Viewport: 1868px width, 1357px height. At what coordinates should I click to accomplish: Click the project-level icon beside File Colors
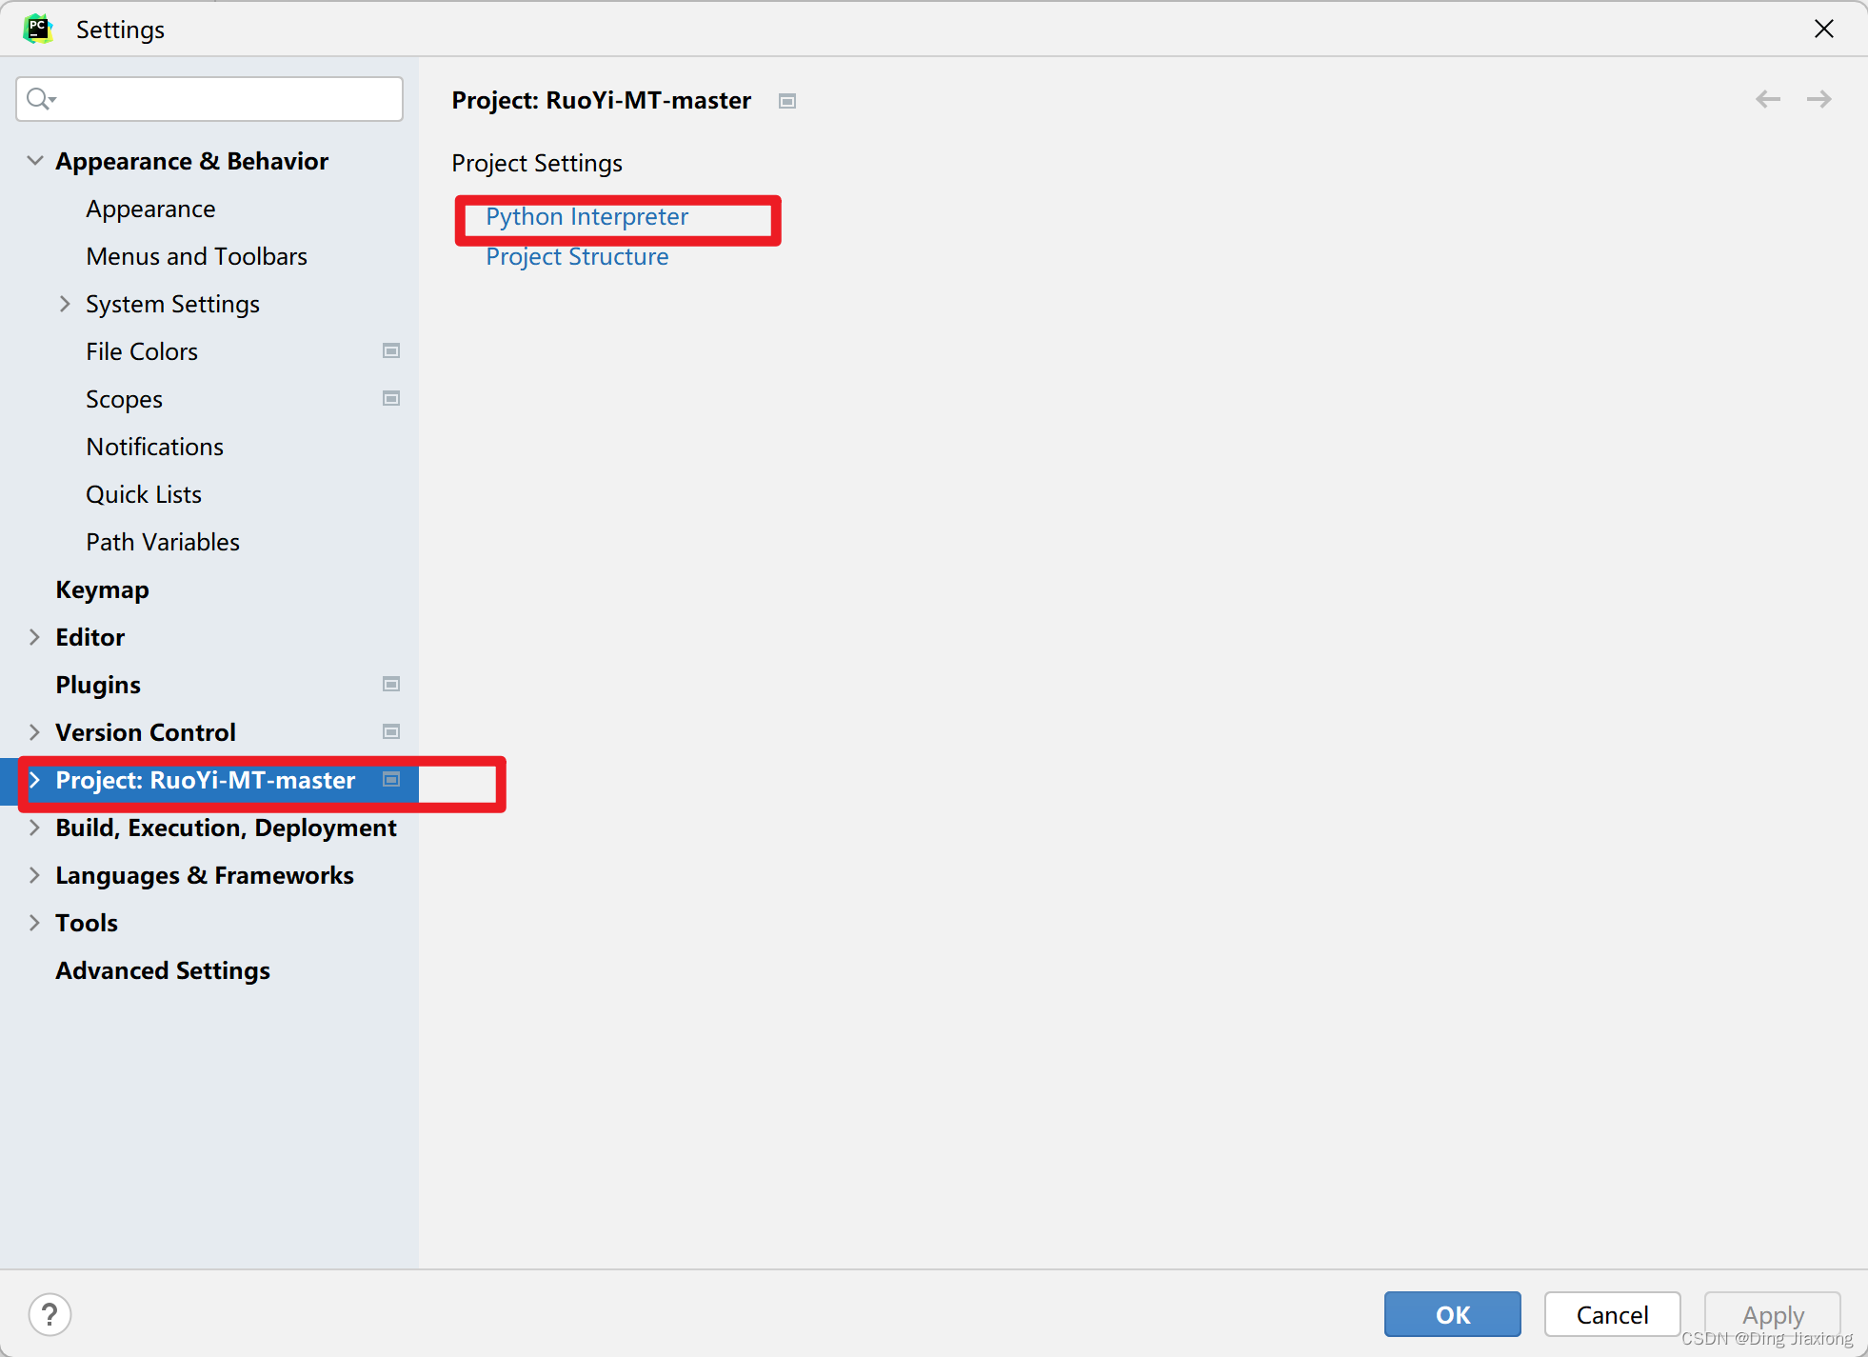(x=391, y=350)
